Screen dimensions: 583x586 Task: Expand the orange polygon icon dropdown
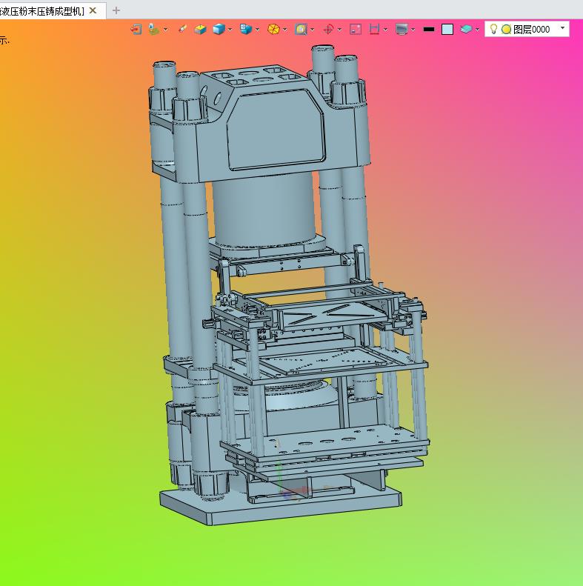tap(285, 30)
